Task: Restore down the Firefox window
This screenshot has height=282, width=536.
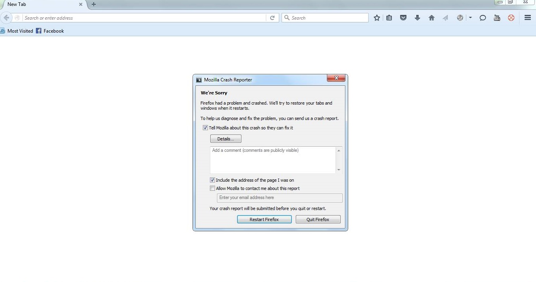Action: coord(510,2)
